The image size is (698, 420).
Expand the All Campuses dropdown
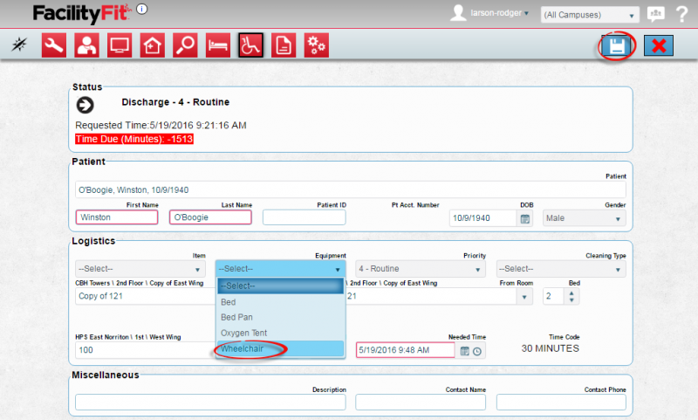click(x=590, y=15)
